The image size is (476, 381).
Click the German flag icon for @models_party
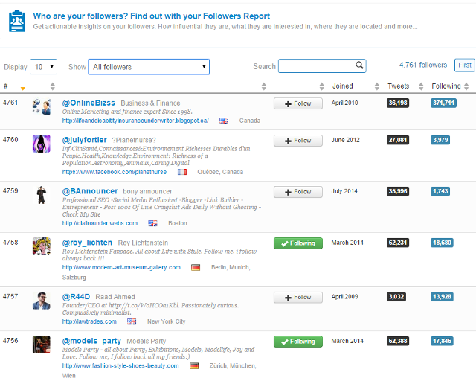[x=194, y=366]
